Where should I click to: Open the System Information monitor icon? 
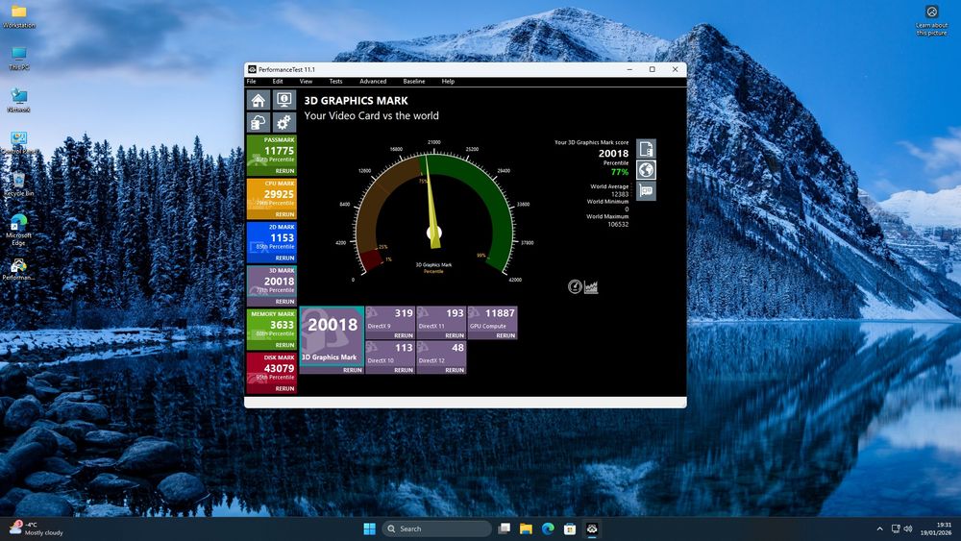click(284, 100)
